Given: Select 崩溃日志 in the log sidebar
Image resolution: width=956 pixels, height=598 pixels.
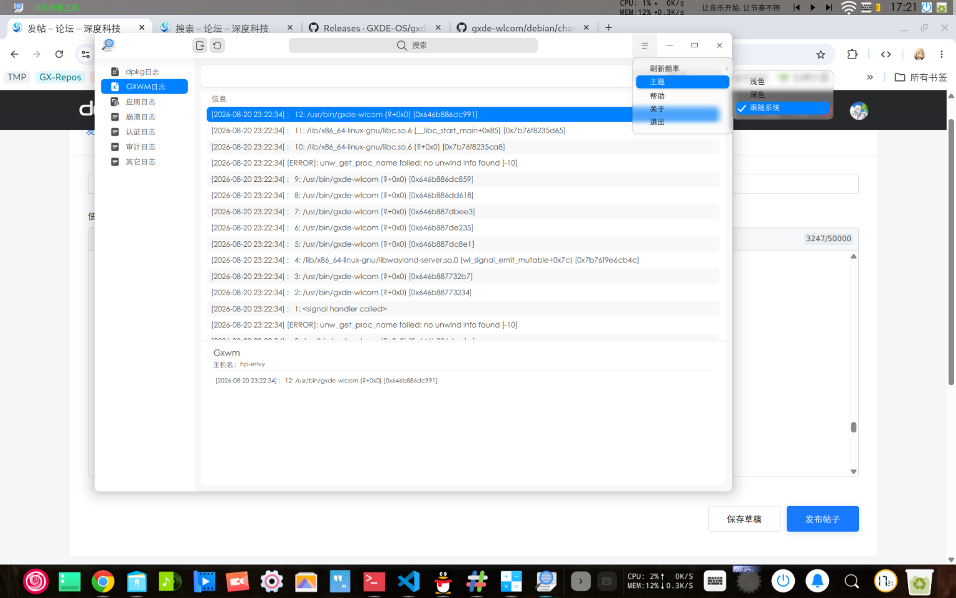Looking at the screenshot, I should 144,116.
